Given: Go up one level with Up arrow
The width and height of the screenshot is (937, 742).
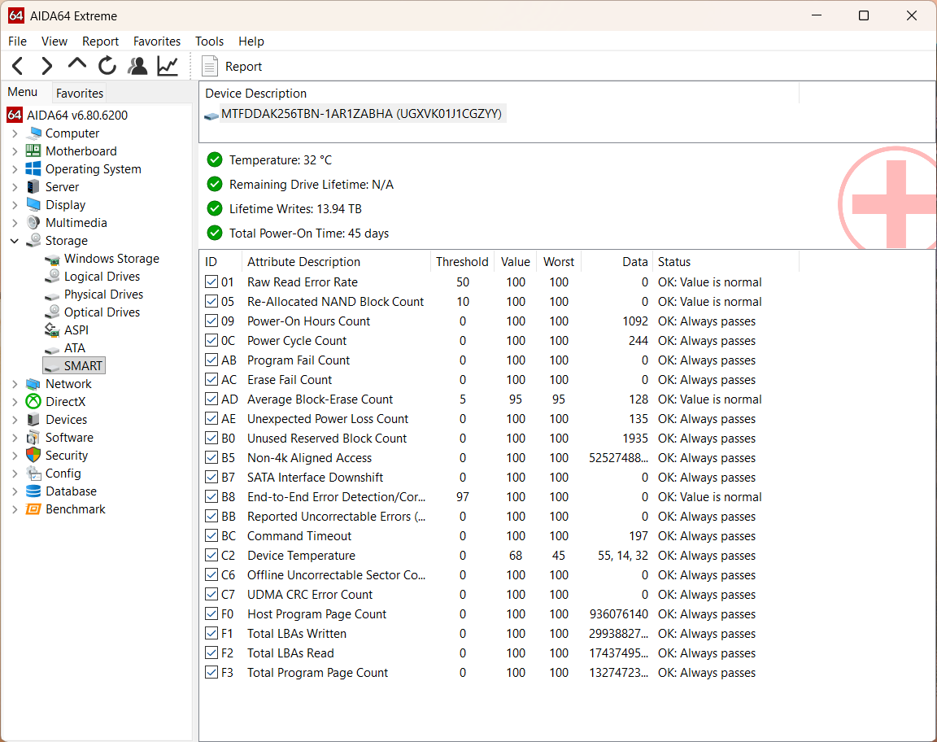Looking at the screenshot, I should [x=77, y=64].
